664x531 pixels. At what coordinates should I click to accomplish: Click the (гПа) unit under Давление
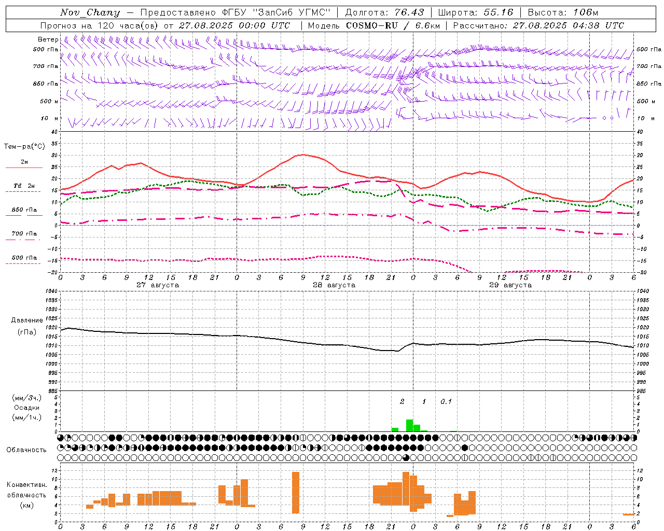pos(27,332)
